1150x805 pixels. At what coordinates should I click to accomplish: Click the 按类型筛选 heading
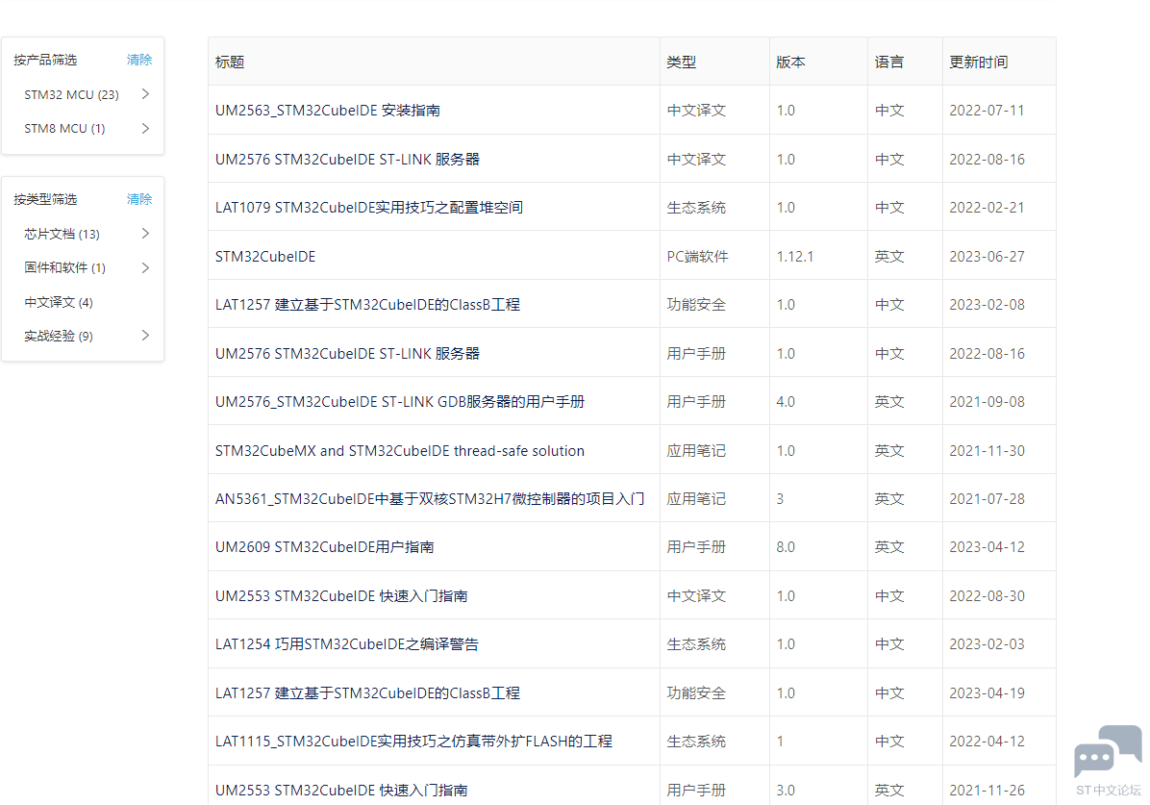coord(45,200)
